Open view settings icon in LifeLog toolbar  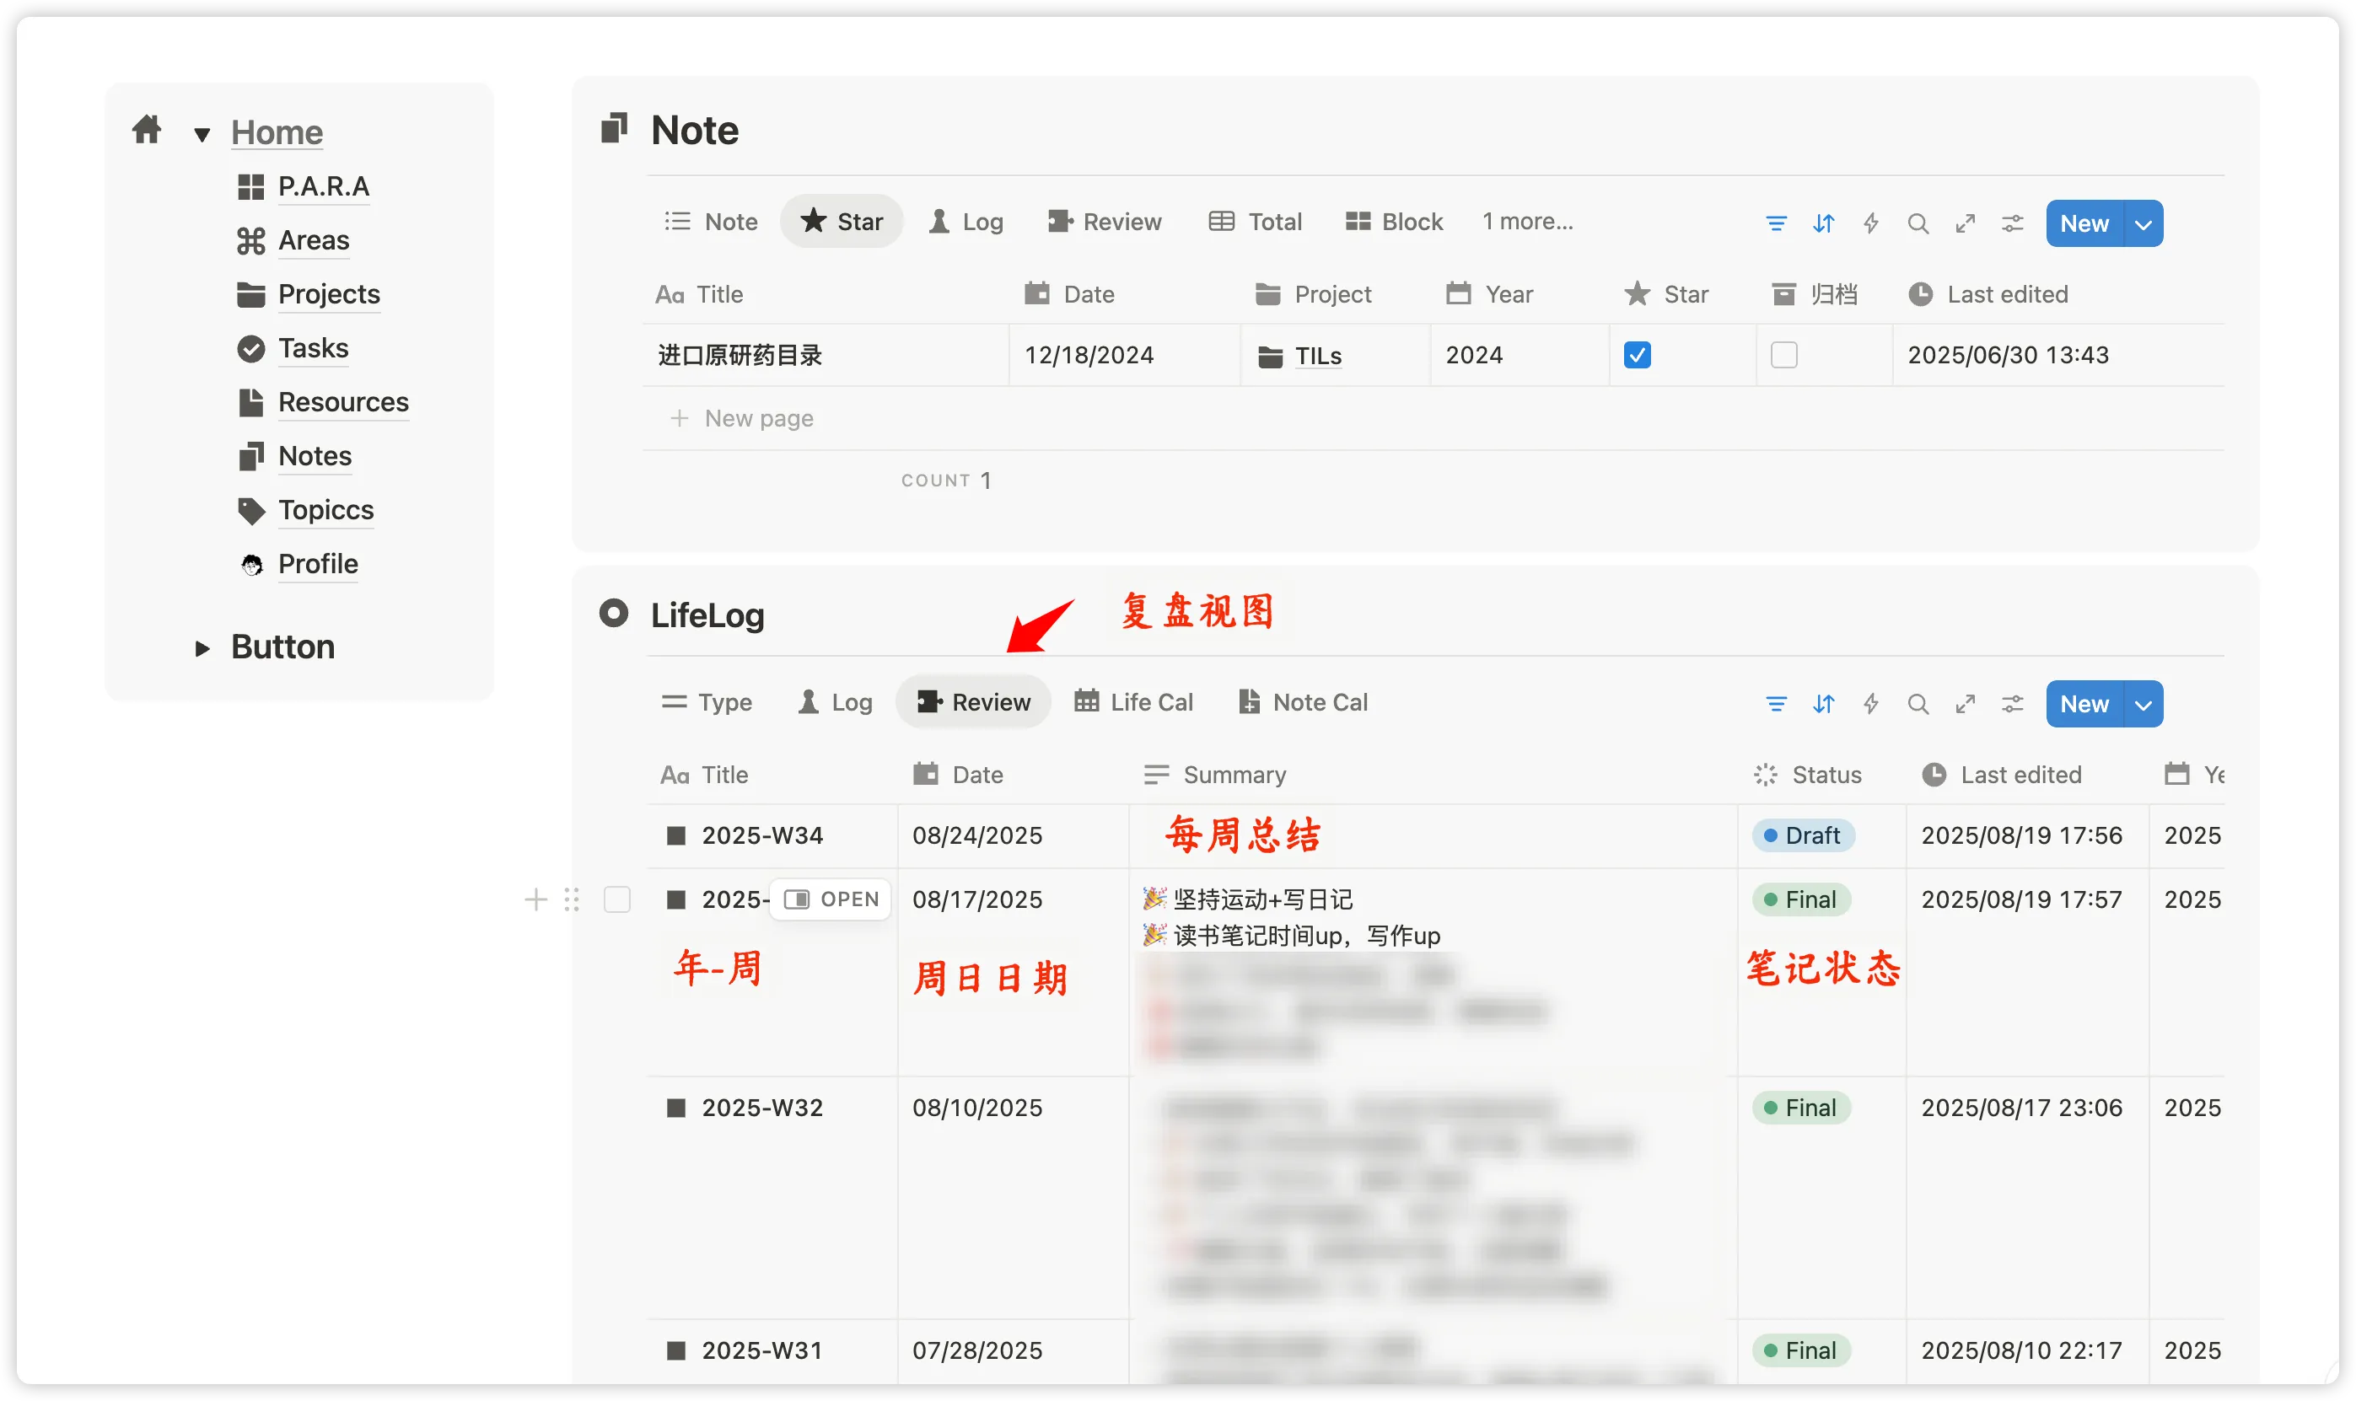tap(2012, 704)
